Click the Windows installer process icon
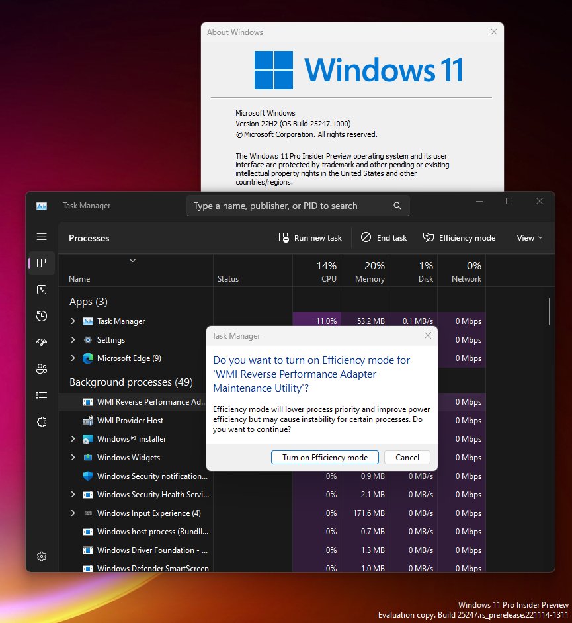 (88, 439)
